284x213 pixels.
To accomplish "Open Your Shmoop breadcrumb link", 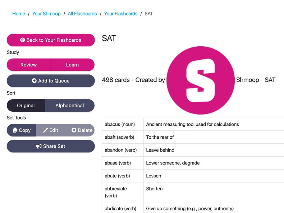I will point(46,14).
